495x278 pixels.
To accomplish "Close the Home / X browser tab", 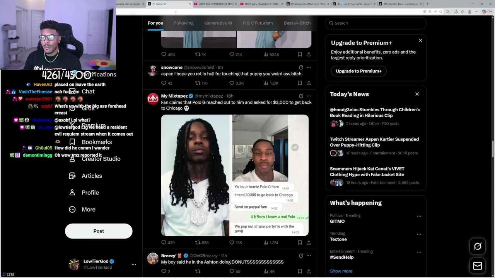I will point(189,4).
